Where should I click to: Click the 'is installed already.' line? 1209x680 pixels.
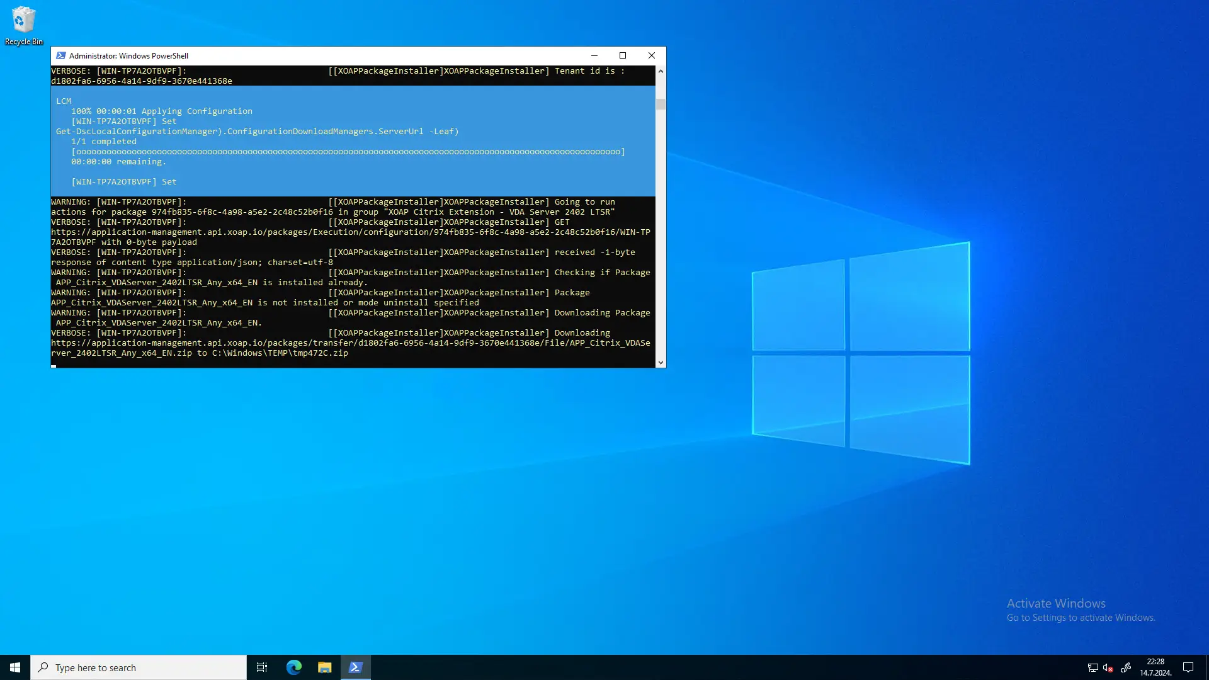click(x=212, y=283)
